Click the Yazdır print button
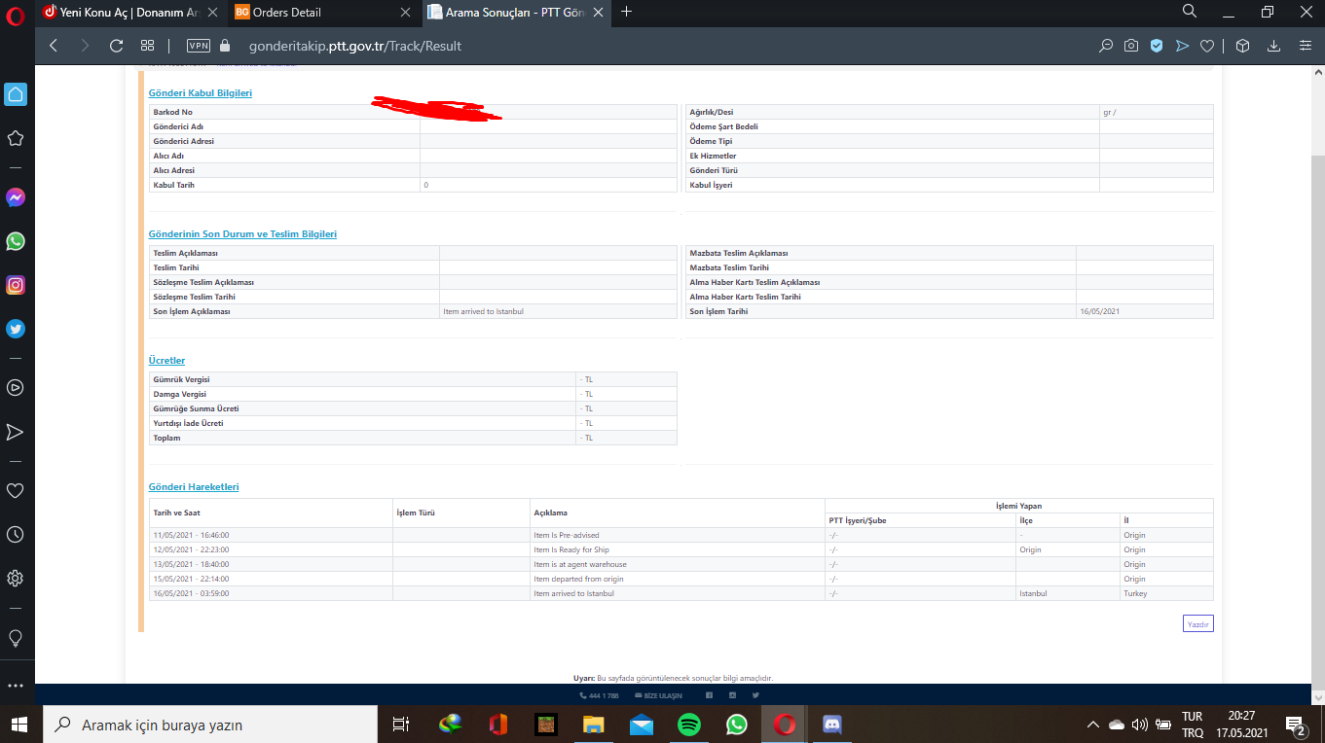Screen dimensions: 1325x743 (1198, 624)
